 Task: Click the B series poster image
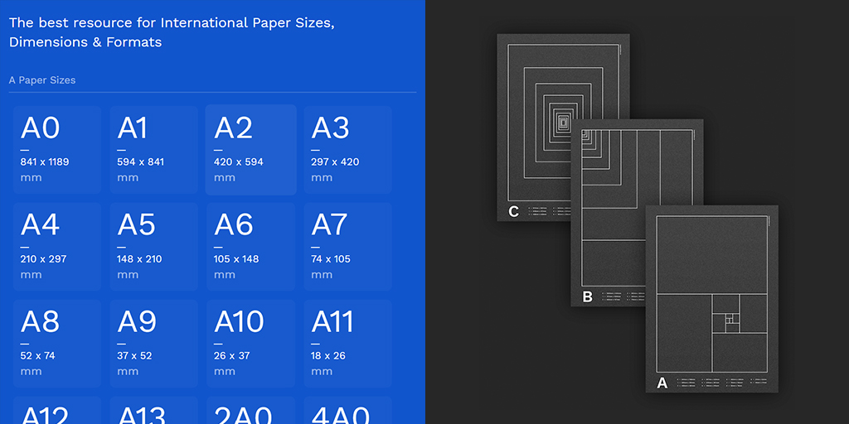[614, 248]
